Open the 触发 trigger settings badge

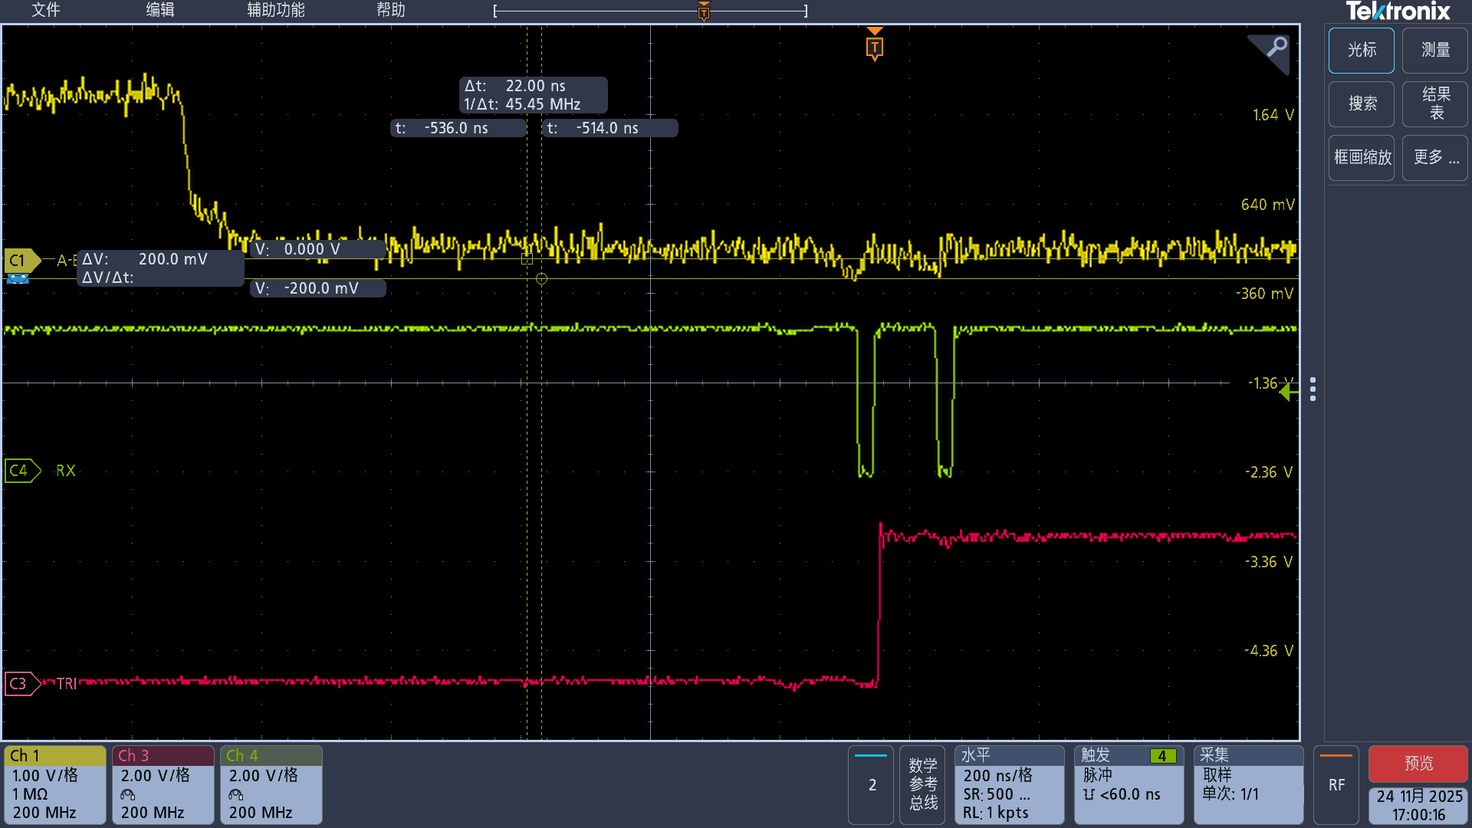coord(1128,784)
